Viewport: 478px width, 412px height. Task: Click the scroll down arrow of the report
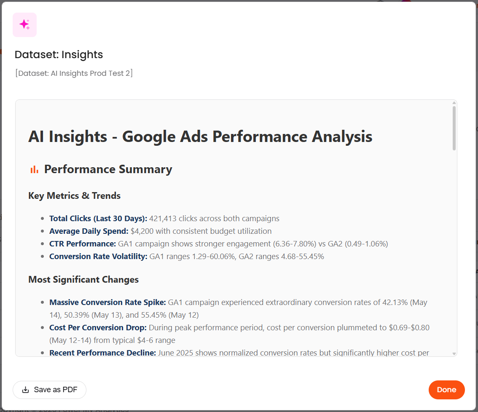click(454, 354)
